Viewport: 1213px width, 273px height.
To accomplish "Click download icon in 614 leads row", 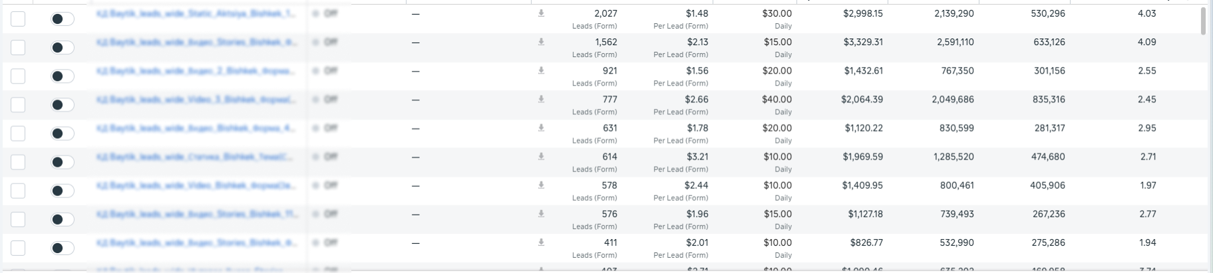I will point(541,156).
